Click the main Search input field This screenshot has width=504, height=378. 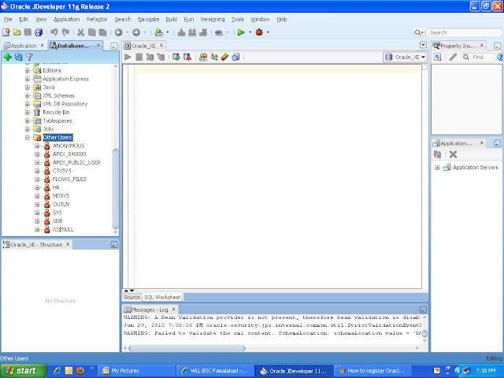tap(464, 32)
